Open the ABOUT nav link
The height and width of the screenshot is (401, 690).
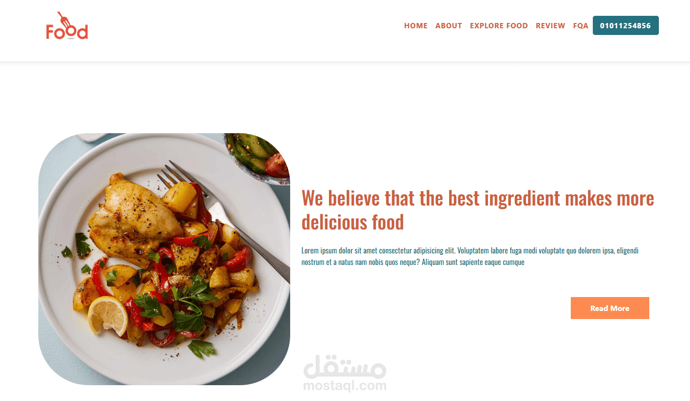(x=449, y=26)
